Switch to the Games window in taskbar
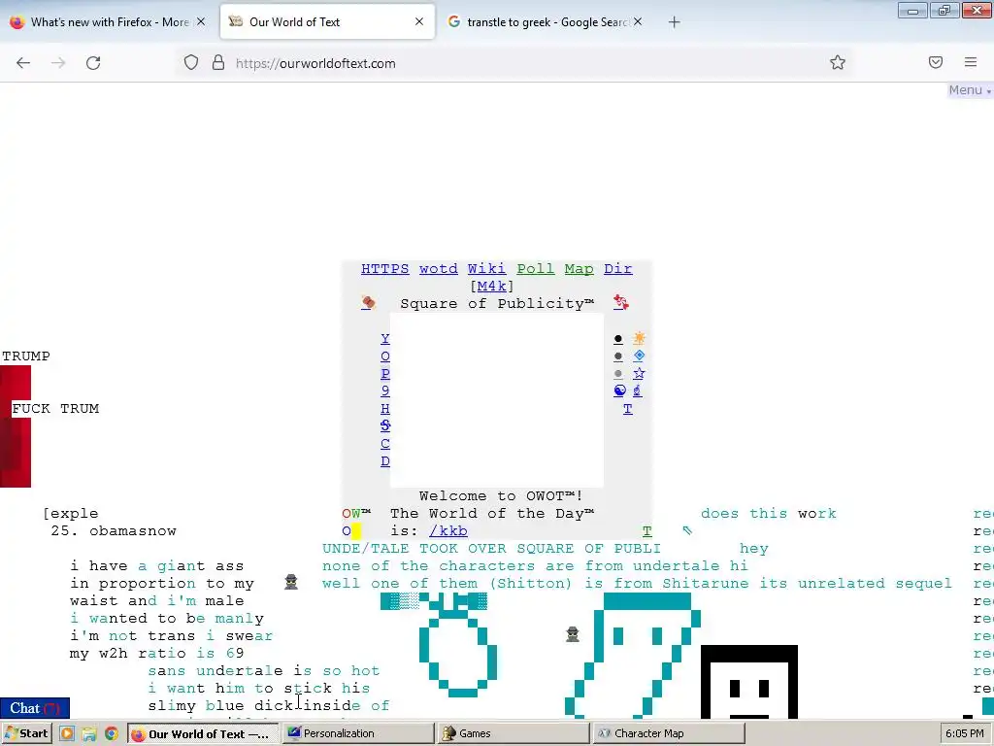The image size is (994, 746). 513,733
